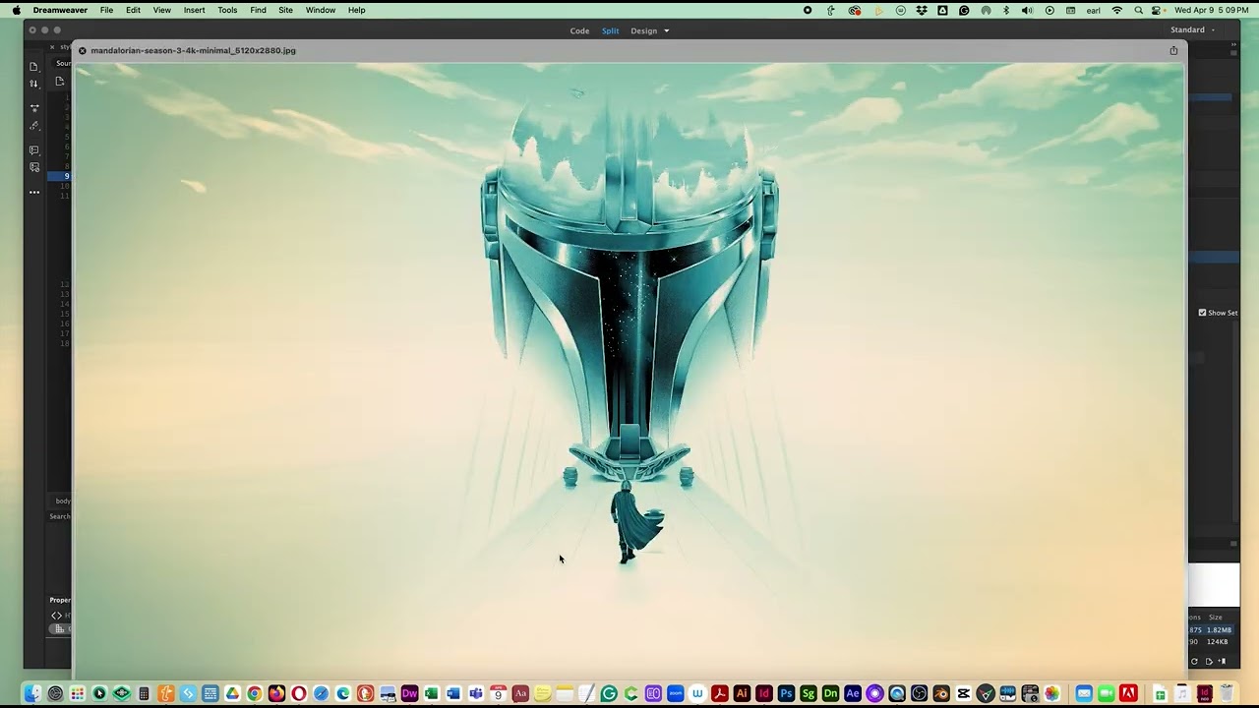
Task: Switch to Split view
Action: (611, 30)
